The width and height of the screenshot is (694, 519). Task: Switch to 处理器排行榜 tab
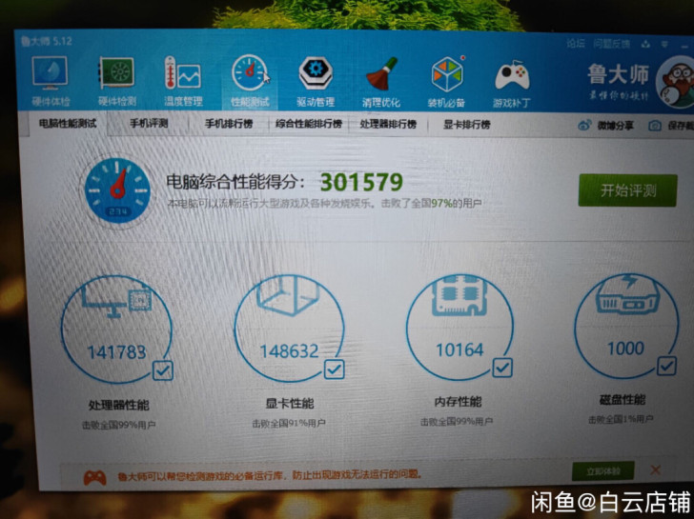[x=388, y=124]
